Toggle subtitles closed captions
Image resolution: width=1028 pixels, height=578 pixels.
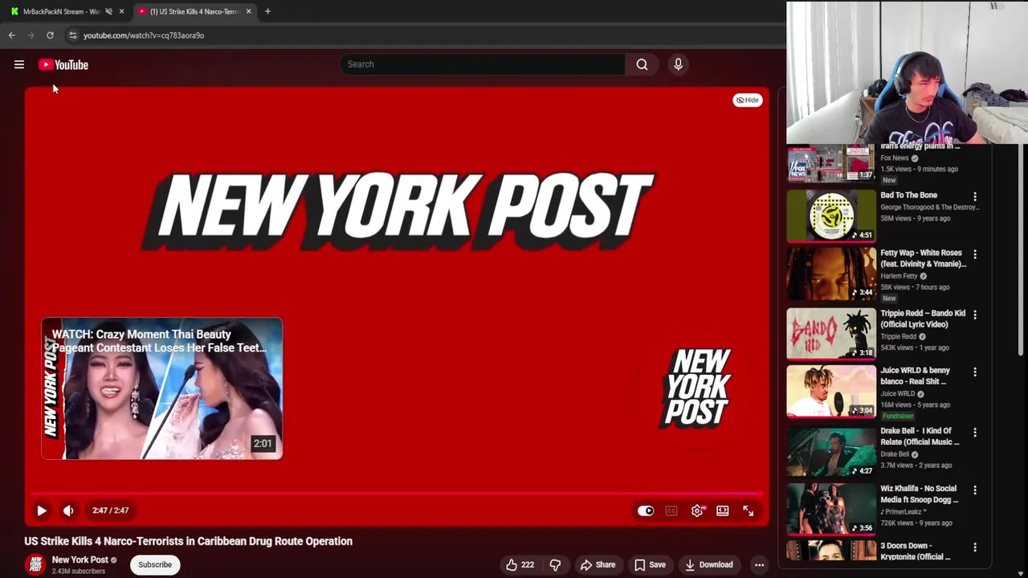click(671, 511)
